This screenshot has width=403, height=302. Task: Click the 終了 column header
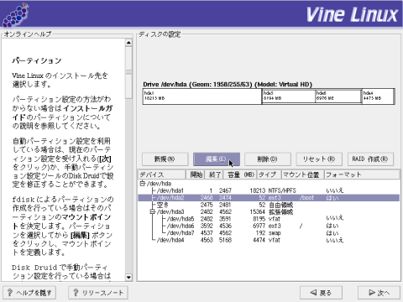214,174
